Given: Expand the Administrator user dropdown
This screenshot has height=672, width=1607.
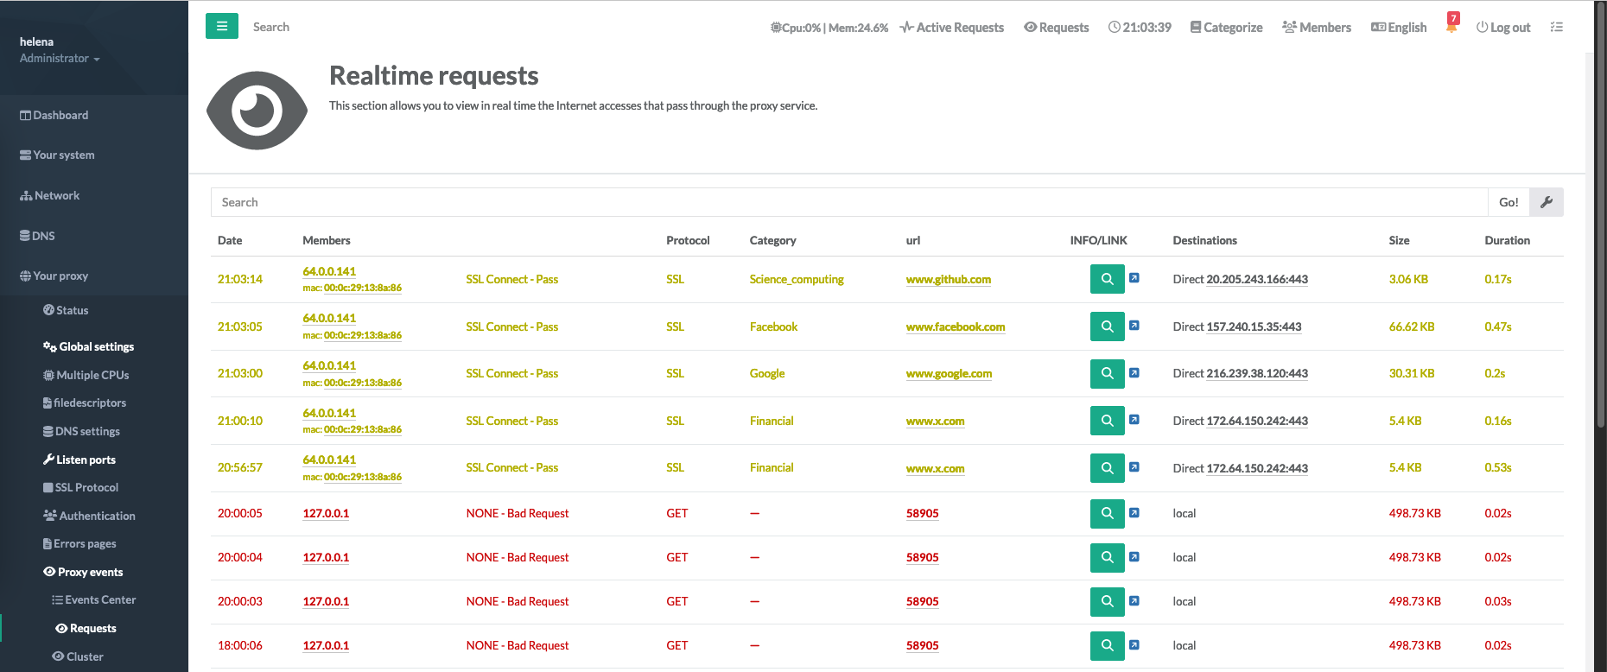Looking at the screenshot, I should click(60, 59).
